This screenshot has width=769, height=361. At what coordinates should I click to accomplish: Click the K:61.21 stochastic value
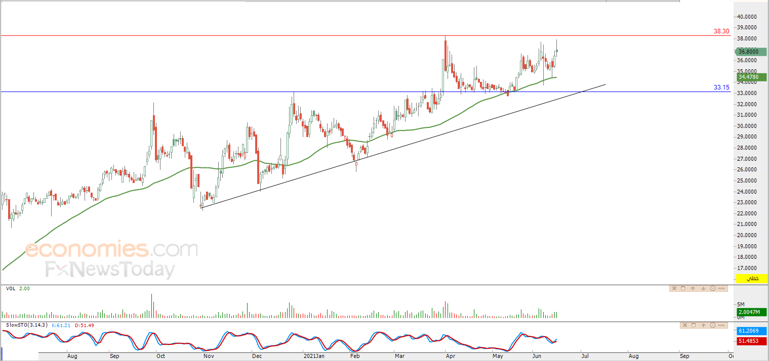(61, 325)
